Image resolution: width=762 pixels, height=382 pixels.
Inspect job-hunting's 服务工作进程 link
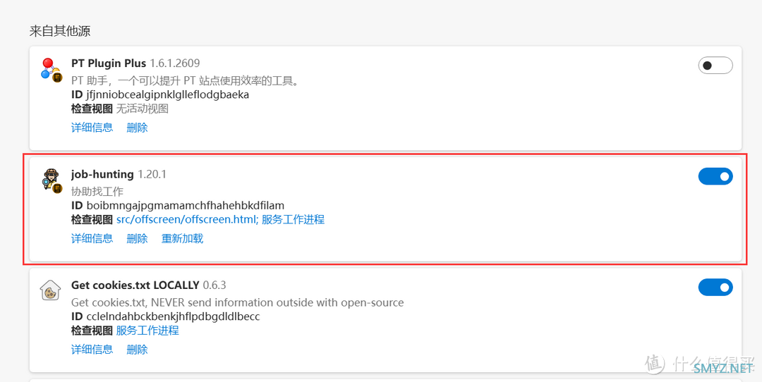293,219
